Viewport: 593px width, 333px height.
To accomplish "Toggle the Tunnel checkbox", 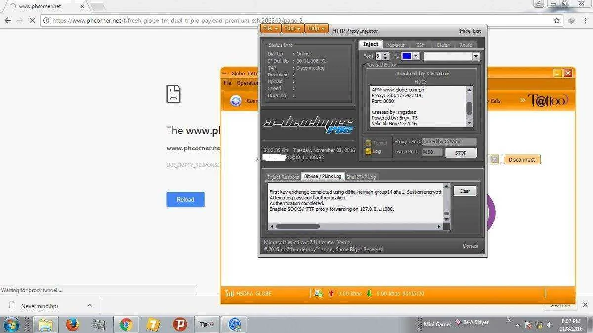I will [x=368, y=143].
